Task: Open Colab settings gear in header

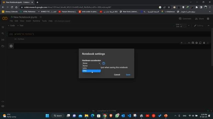Action: [x=208, y=19]
